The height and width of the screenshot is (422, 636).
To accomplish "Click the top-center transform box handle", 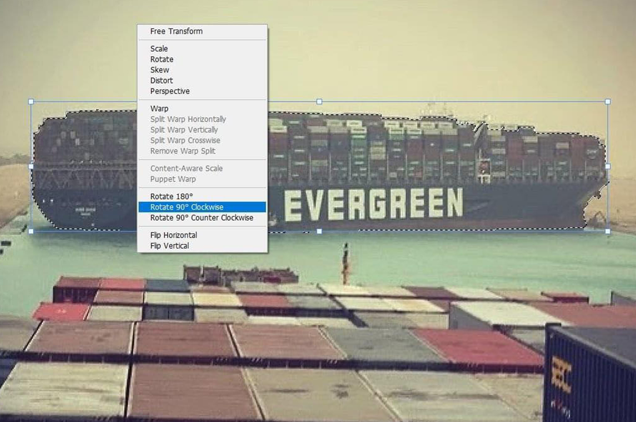I will pyautogui.click(x=319, y=102).
